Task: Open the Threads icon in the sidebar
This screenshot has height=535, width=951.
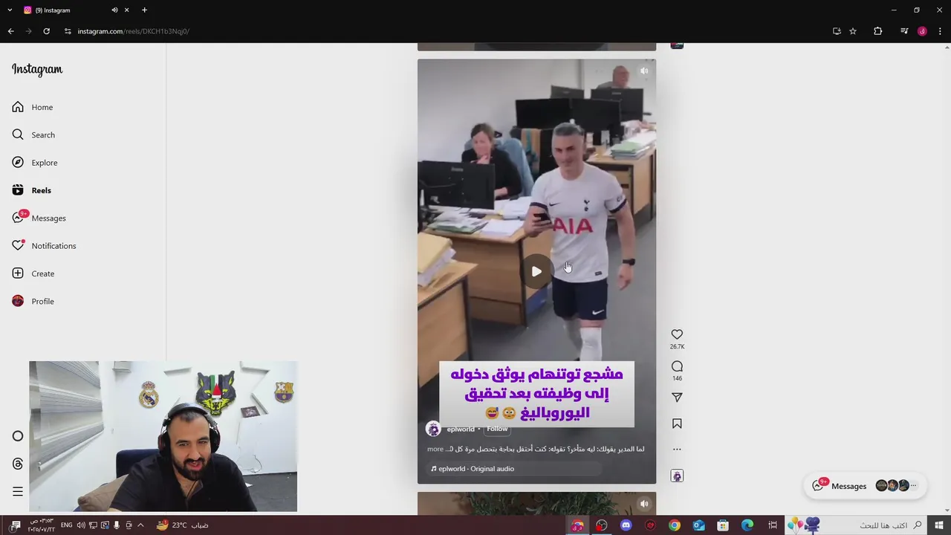Action: point(18,464)
